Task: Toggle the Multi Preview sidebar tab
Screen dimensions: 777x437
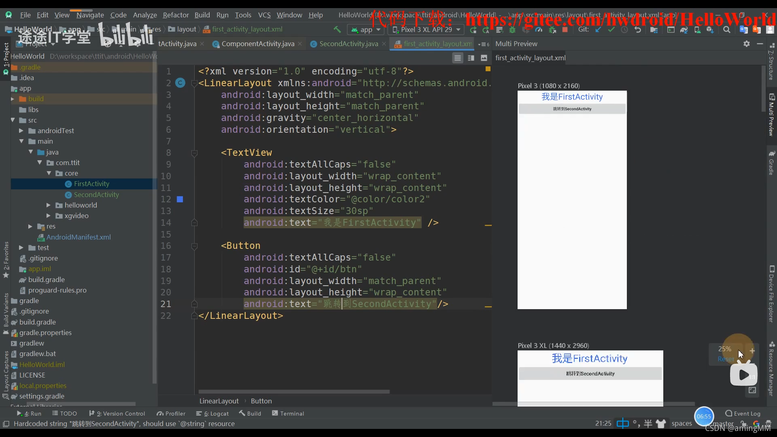Action: [771, 115]
